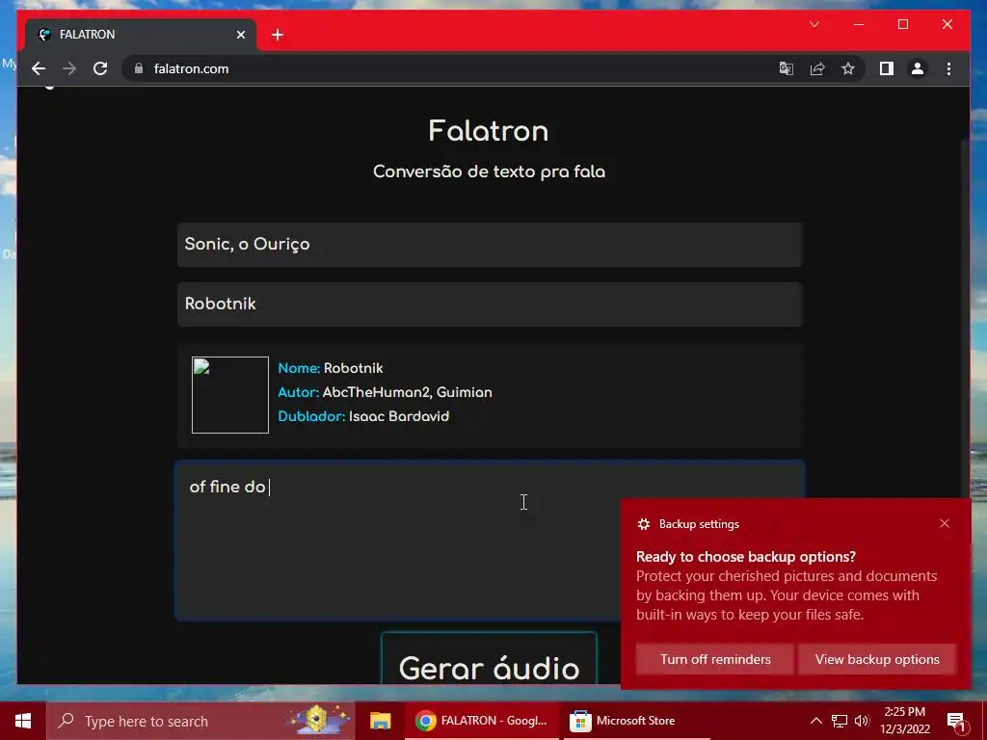Open File Explorer from the taskbar
Viewport: 987px width, 740px height.
click(x=380, y=721)
